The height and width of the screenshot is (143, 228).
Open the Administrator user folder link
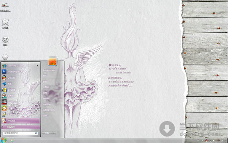[49, 70]
